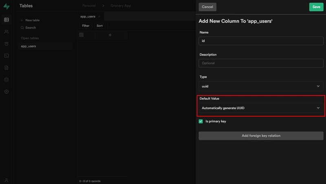Open the Default Value dropdown
This screenshot has width=326, height=184.
261,108
